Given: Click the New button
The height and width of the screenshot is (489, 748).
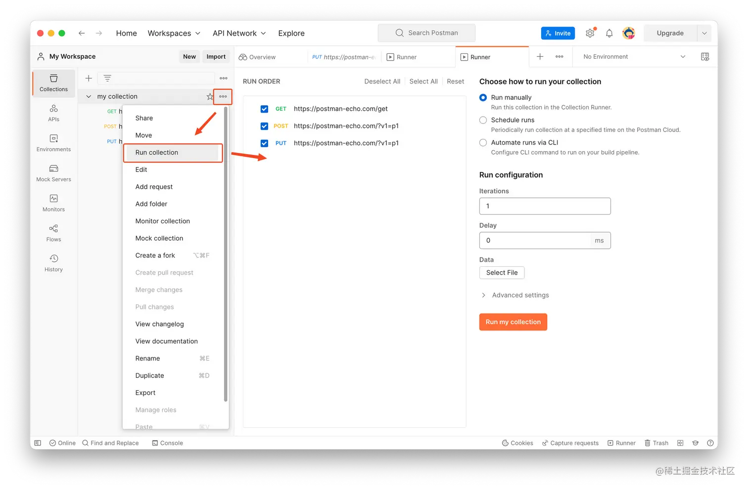Looking at the screenshot, I should pyautogui.click(x=189, y=57).
